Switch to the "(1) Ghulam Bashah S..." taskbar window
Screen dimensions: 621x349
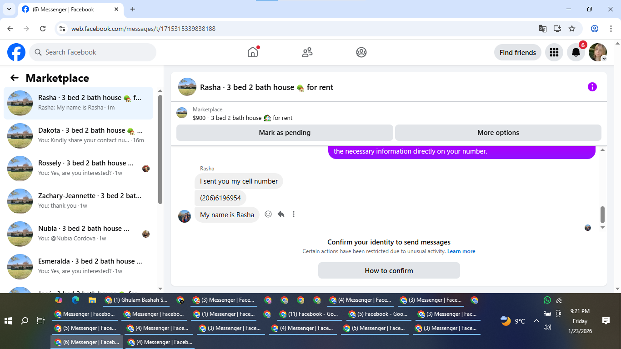tap(136, 300)
